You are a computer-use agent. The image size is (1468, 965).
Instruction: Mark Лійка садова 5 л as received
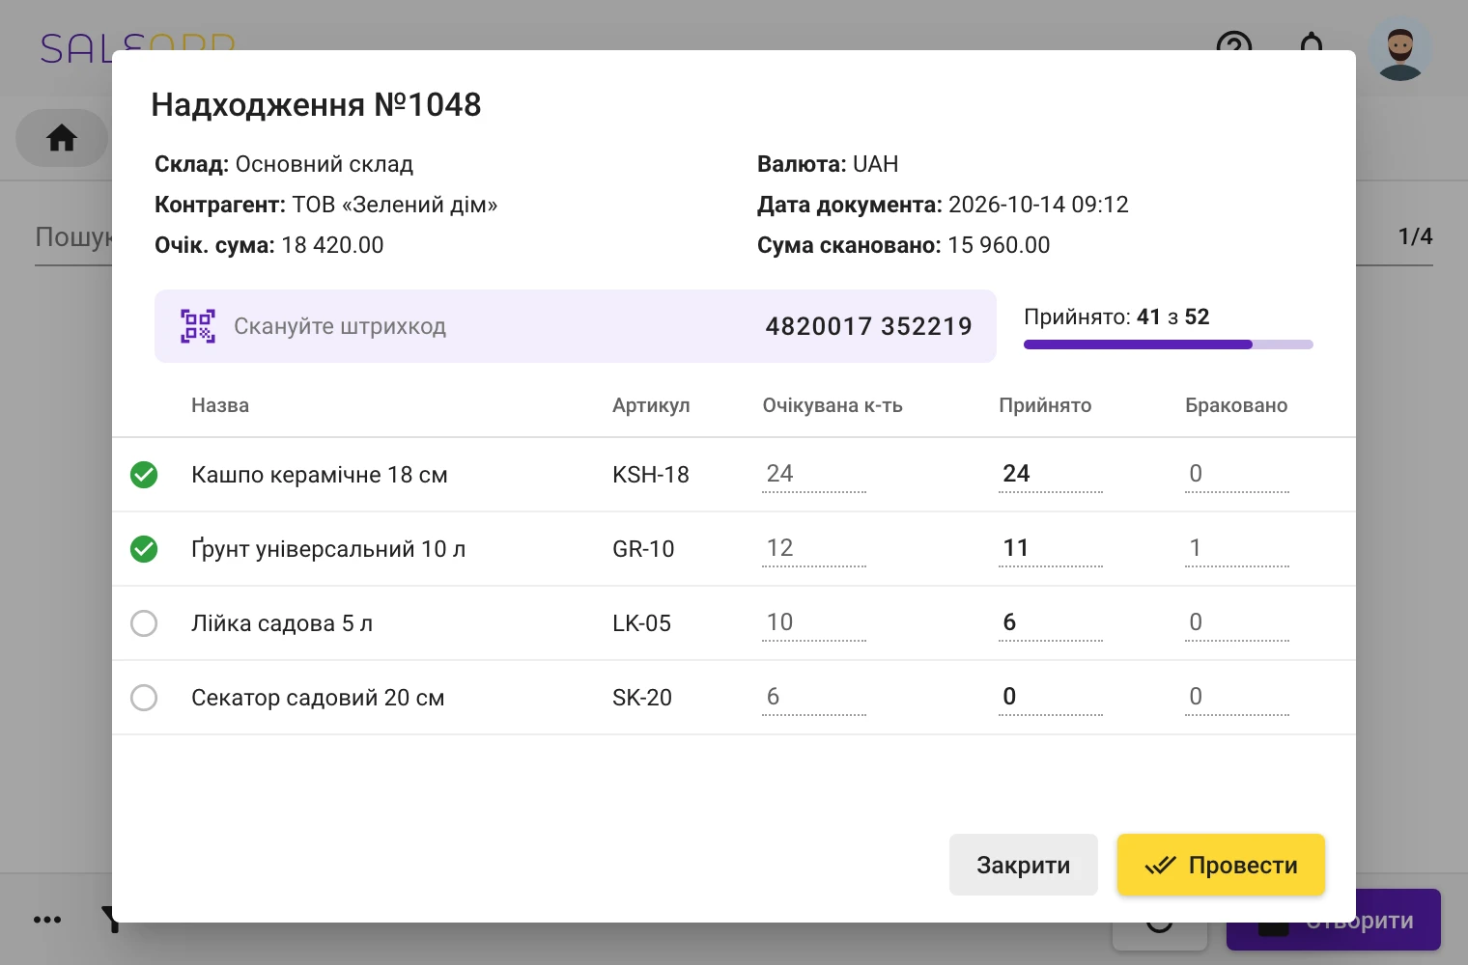[x=144, y=623]
